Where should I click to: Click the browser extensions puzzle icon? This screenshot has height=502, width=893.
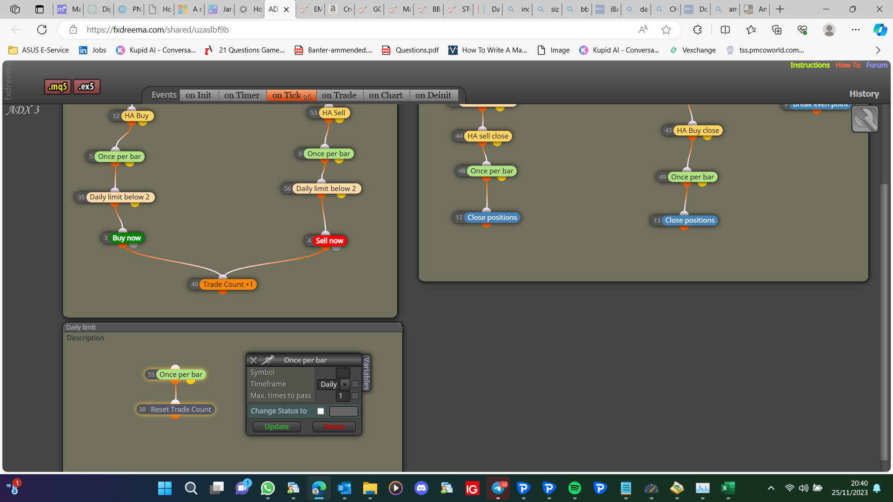pyautogui.click(x=697, y=30)
